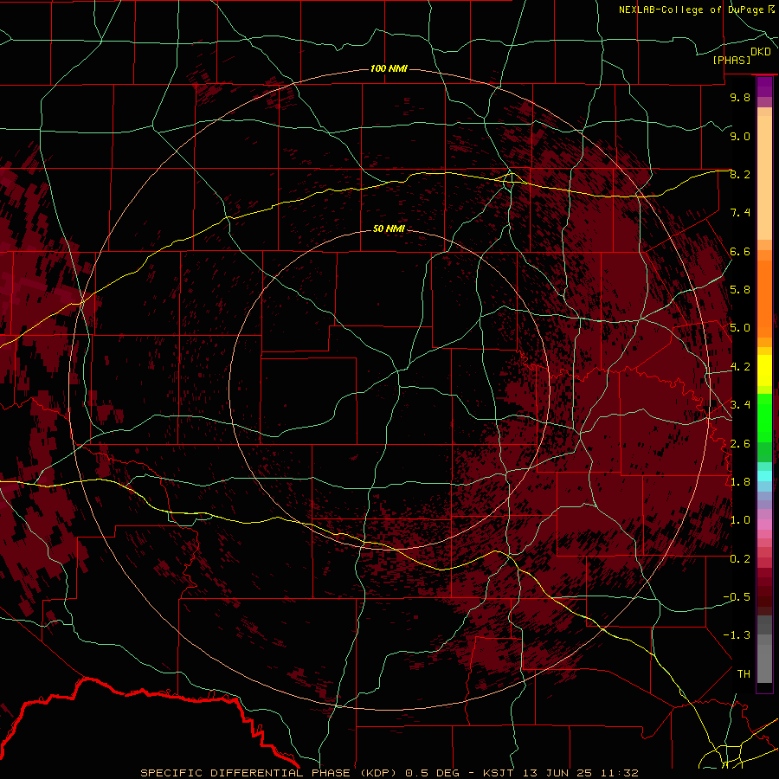
Task: Click the -1.3 value on color scale
Action: (737, 635)
